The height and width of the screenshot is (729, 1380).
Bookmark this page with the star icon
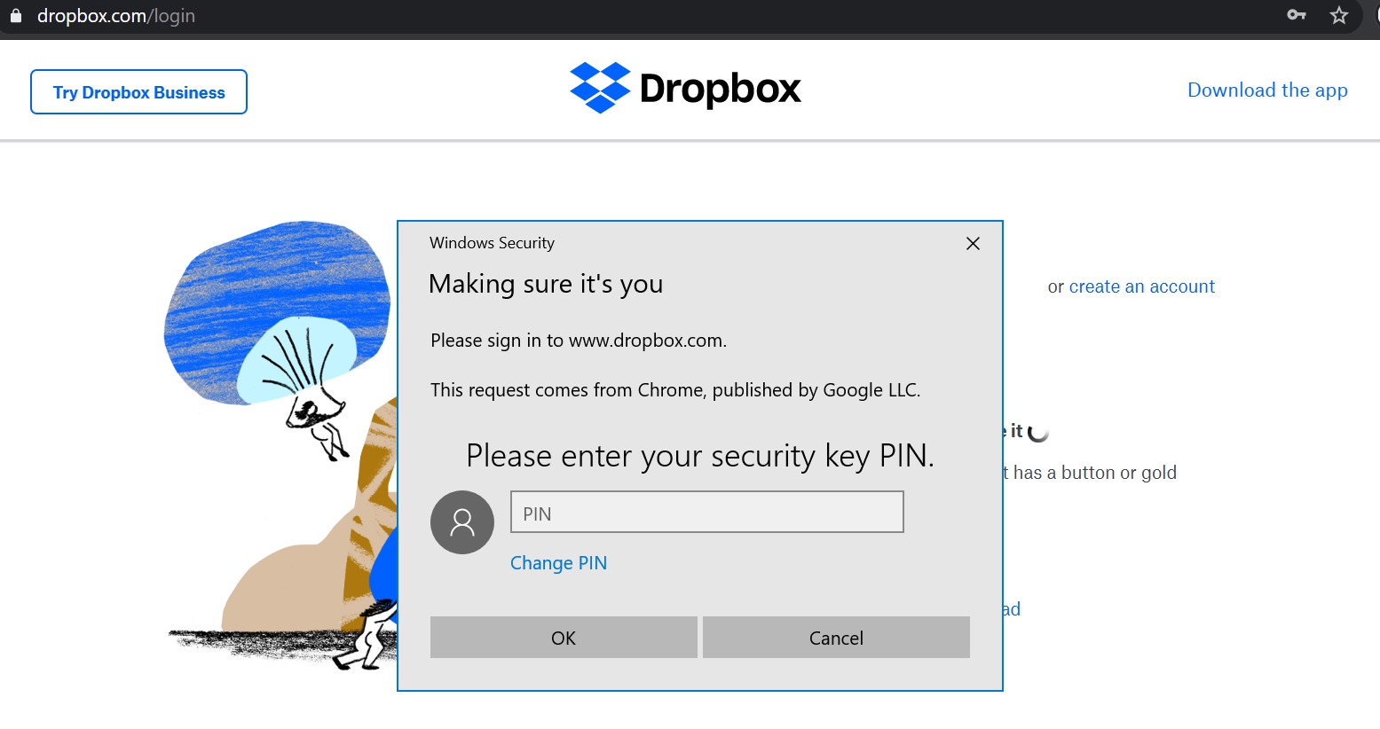click(1339, 15)
